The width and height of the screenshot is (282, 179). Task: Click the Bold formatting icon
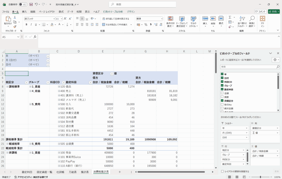point(26,24)
